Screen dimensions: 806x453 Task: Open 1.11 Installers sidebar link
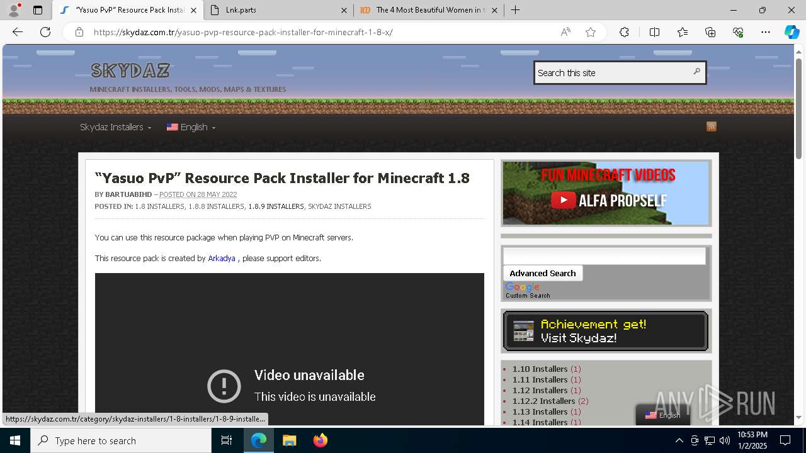point(540,379)
